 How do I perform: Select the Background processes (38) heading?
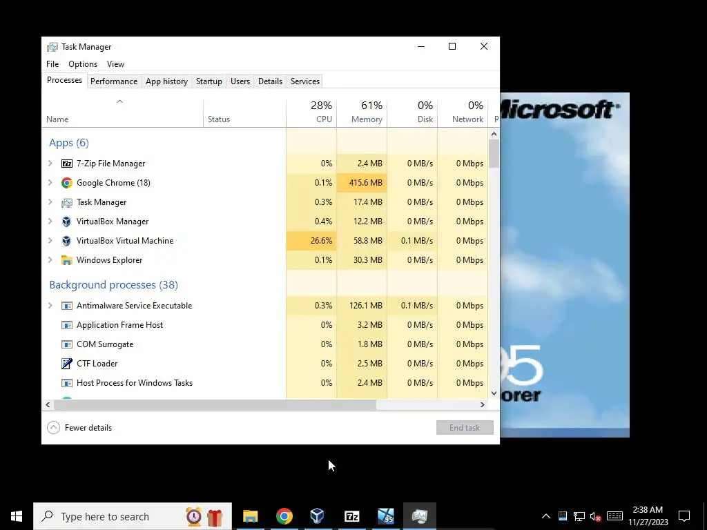coord(114,285)
